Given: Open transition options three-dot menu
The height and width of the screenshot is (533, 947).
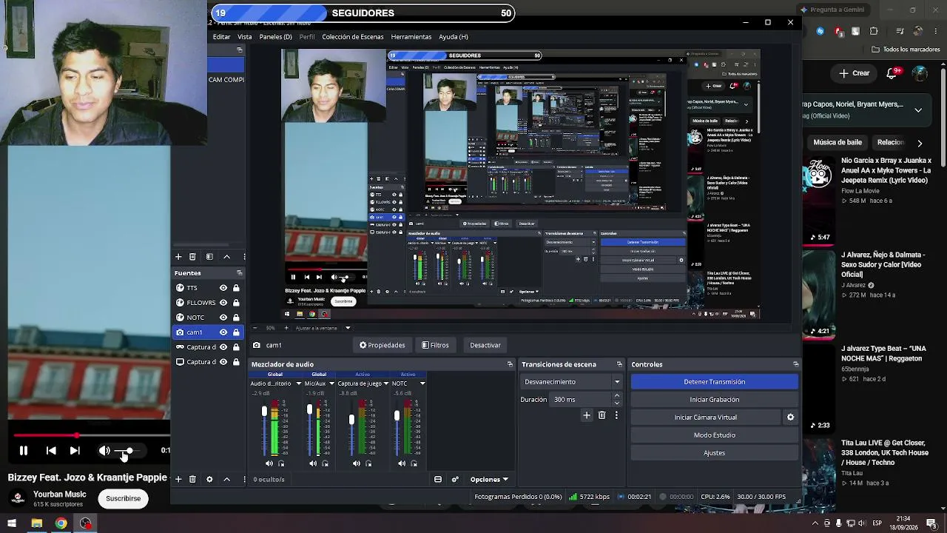Looking at the screenshot, I should (x=616, y=415).
